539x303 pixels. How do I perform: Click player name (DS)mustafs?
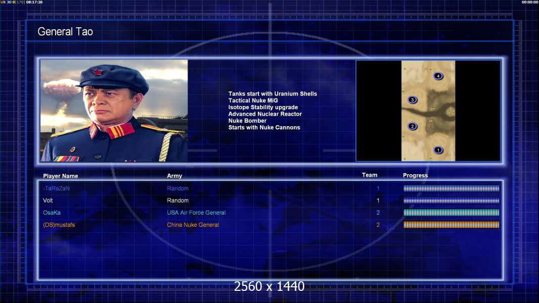(59, 225)
